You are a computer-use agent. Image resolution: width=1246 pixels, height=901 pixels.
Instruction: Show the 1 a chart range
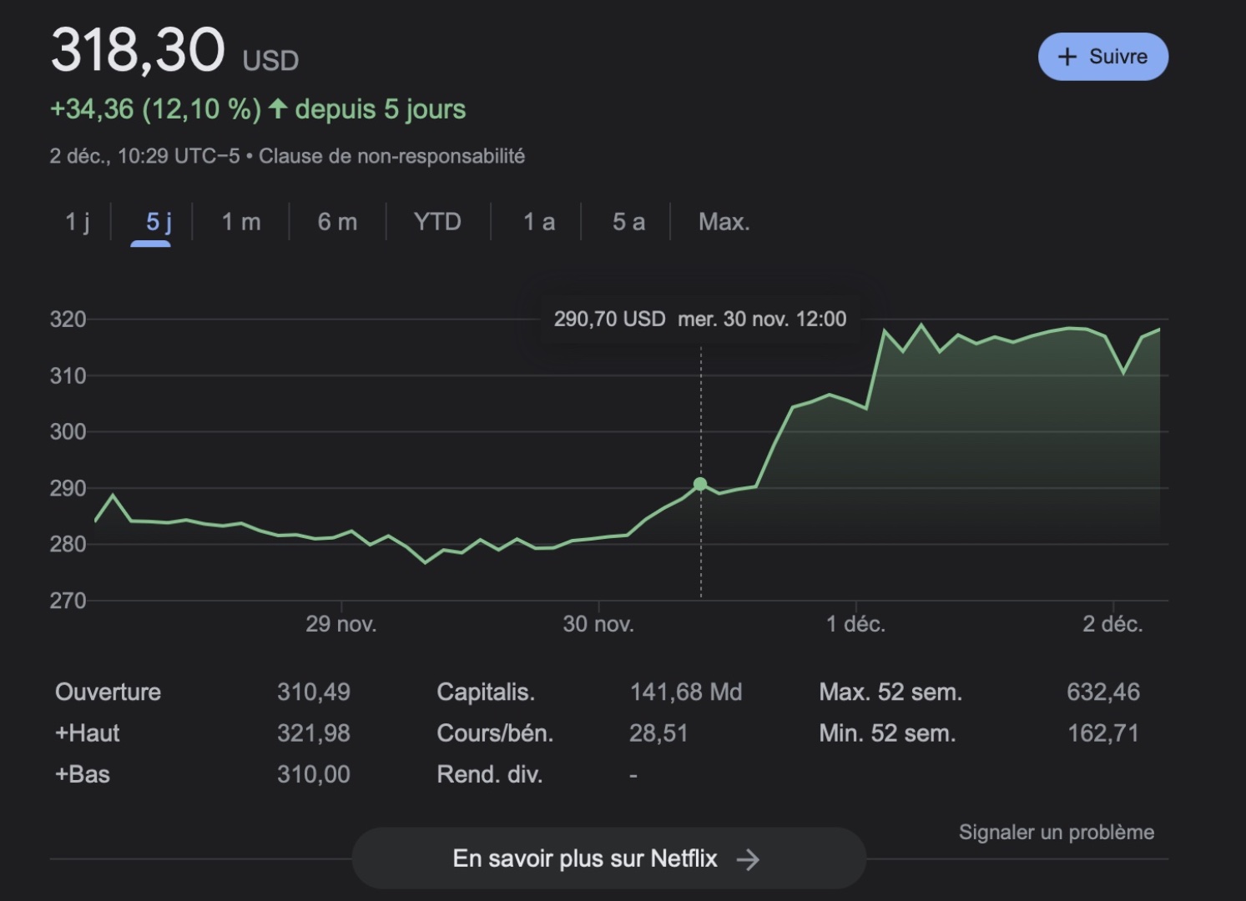pos(538,222)
